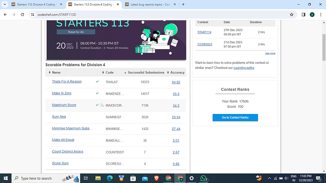326x183 pixels.
Task: Open accuracy 84.82 link
Action: pyautogui.click(x=176, y=82)
